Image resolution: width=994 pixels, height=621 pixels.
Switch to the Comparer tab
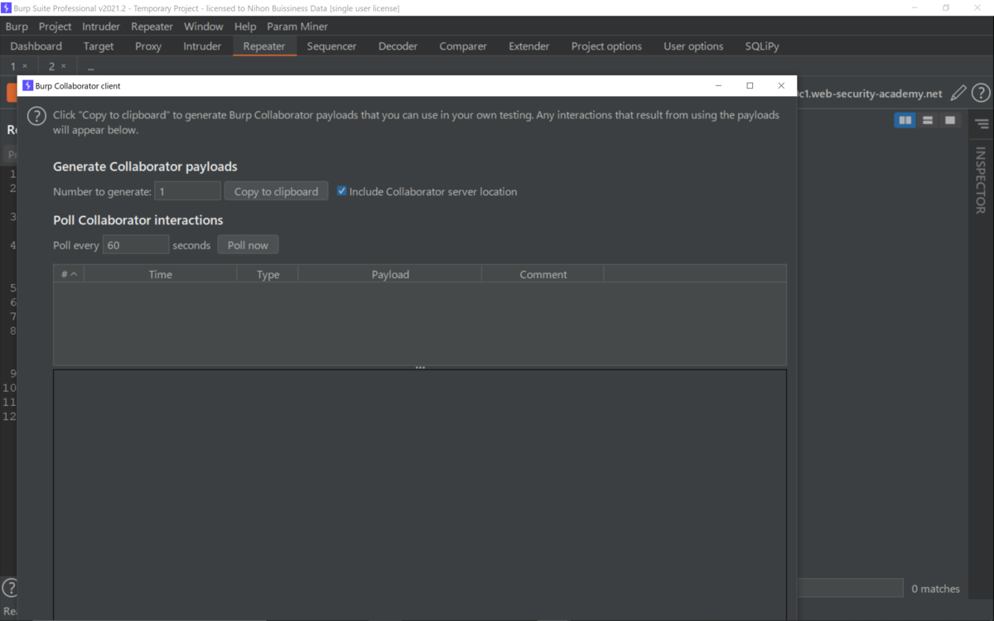[463, 46]
